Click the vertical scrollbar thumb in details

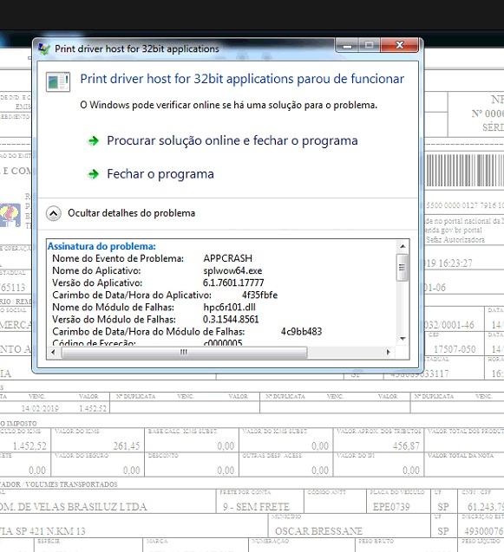403,268
